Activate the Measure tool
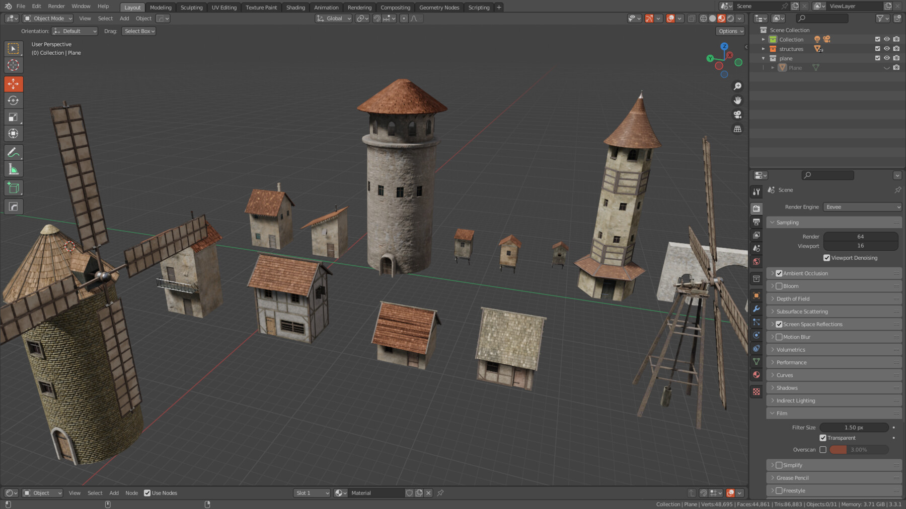Image resolution: width=906 pixels, height=509 pixels. coord(13,169)
